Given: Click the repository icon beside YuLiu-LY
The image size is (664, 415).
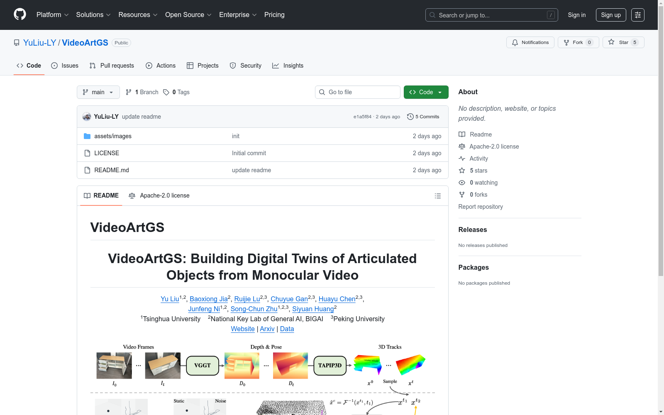Looking at the screenshot, I should point(17,43).
